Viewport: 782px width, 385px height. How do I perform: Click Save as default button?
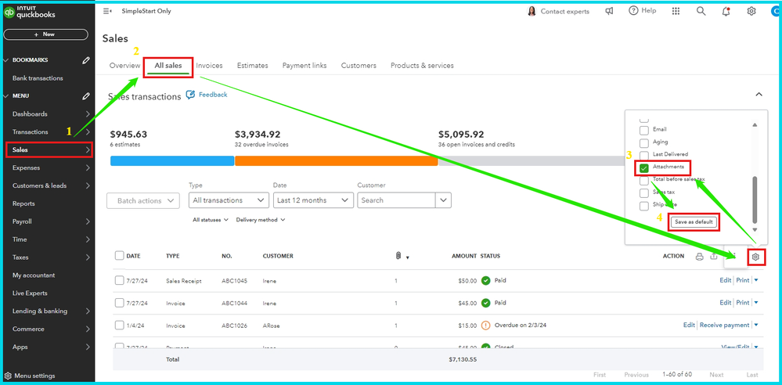pyautogui.click(x=694, y=222)
